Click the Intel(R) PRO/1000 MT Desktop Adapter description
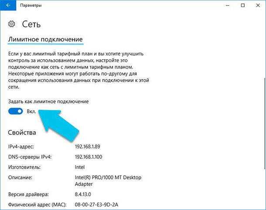Viewport: 266px width, 210px height. [x=108, y=181]
